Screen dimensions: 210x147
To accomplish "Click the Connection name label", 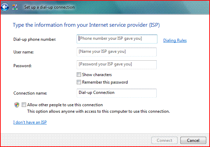I will click(30, 93).
